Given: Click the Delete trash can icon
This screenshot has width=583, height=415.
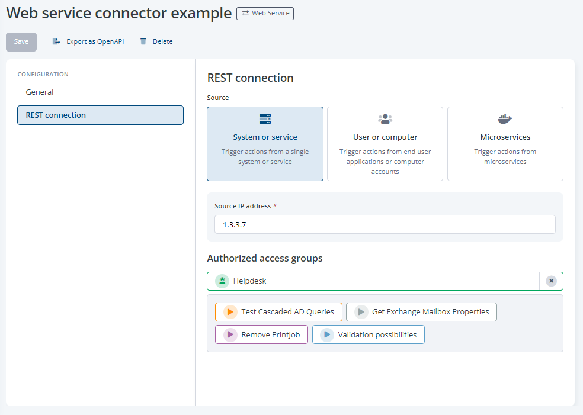Looking at the screenshot, I should (x=143, y=41).
